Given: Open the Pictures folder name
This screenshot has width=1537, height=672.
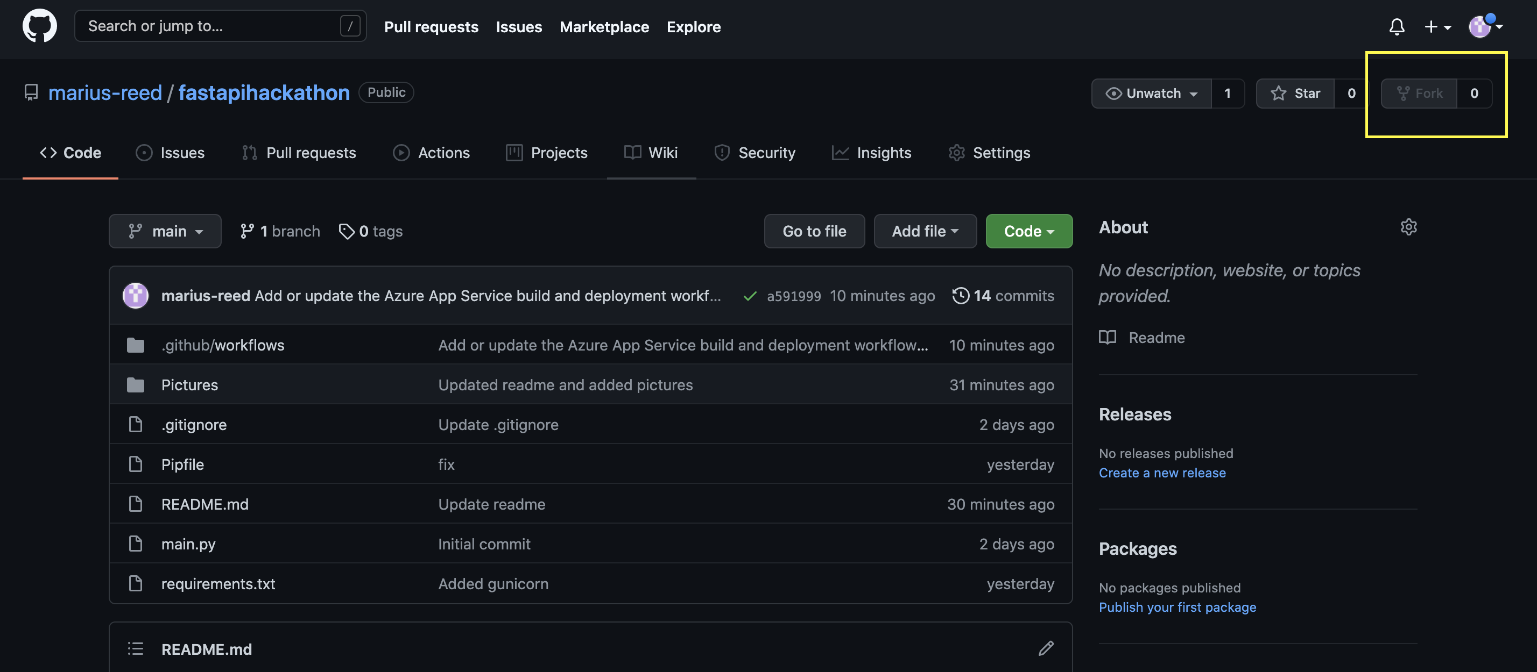Looking at the screenshot, I should pos(190,385).
